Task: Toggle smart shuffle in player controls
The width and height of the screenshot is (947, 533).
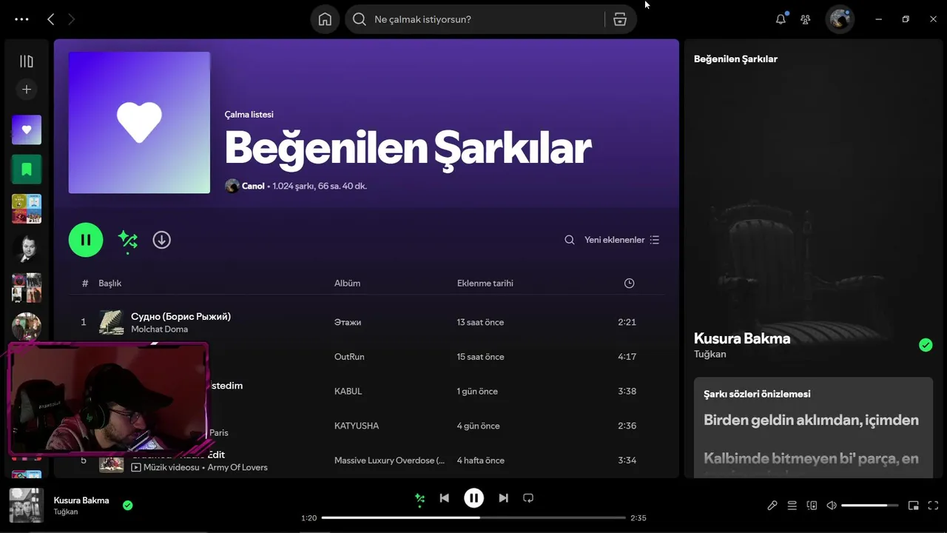Action: (x=420, y=499)
